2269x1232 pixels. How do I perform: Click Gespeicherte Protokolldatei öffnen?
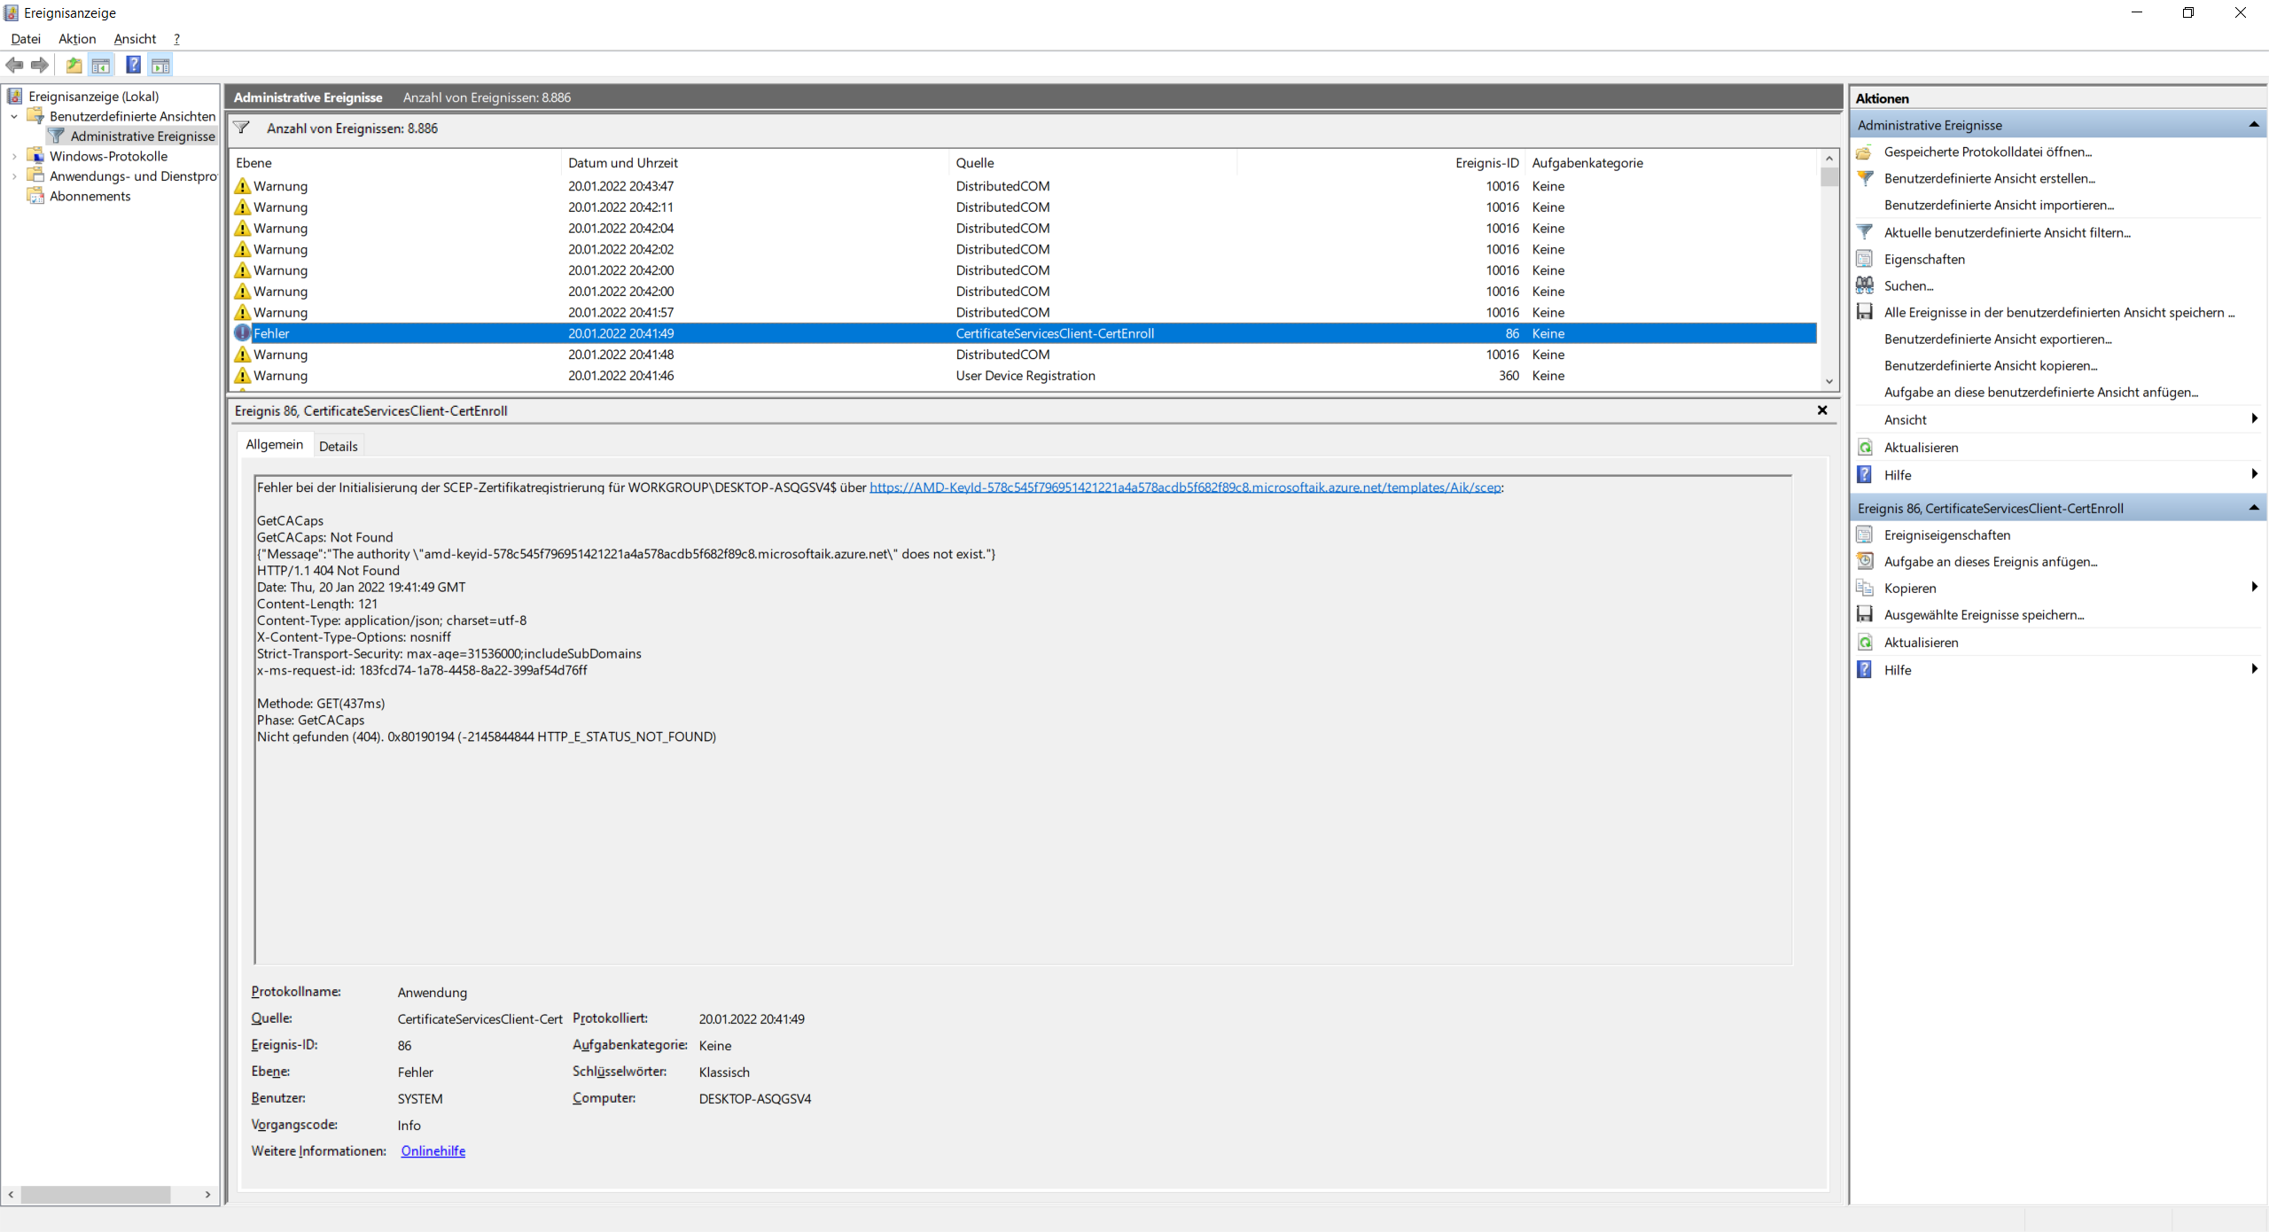tap(1987, 152)
